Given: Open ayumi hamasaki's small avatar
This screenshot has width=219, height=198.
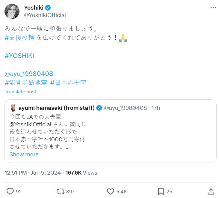Looking at the screenshot, I should click(13, 108).
